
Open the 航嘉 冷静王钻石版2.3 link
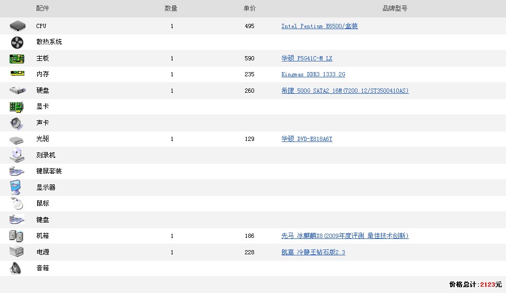[x=313, y=252]
